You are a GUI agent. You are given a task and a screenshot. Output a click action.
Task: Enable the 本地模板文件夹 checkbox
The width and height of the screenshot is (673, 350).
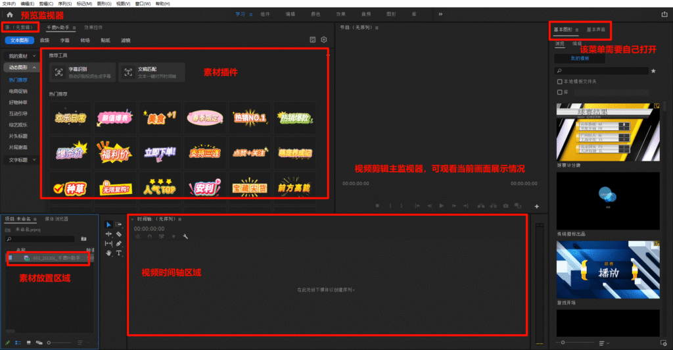point(559,82)
